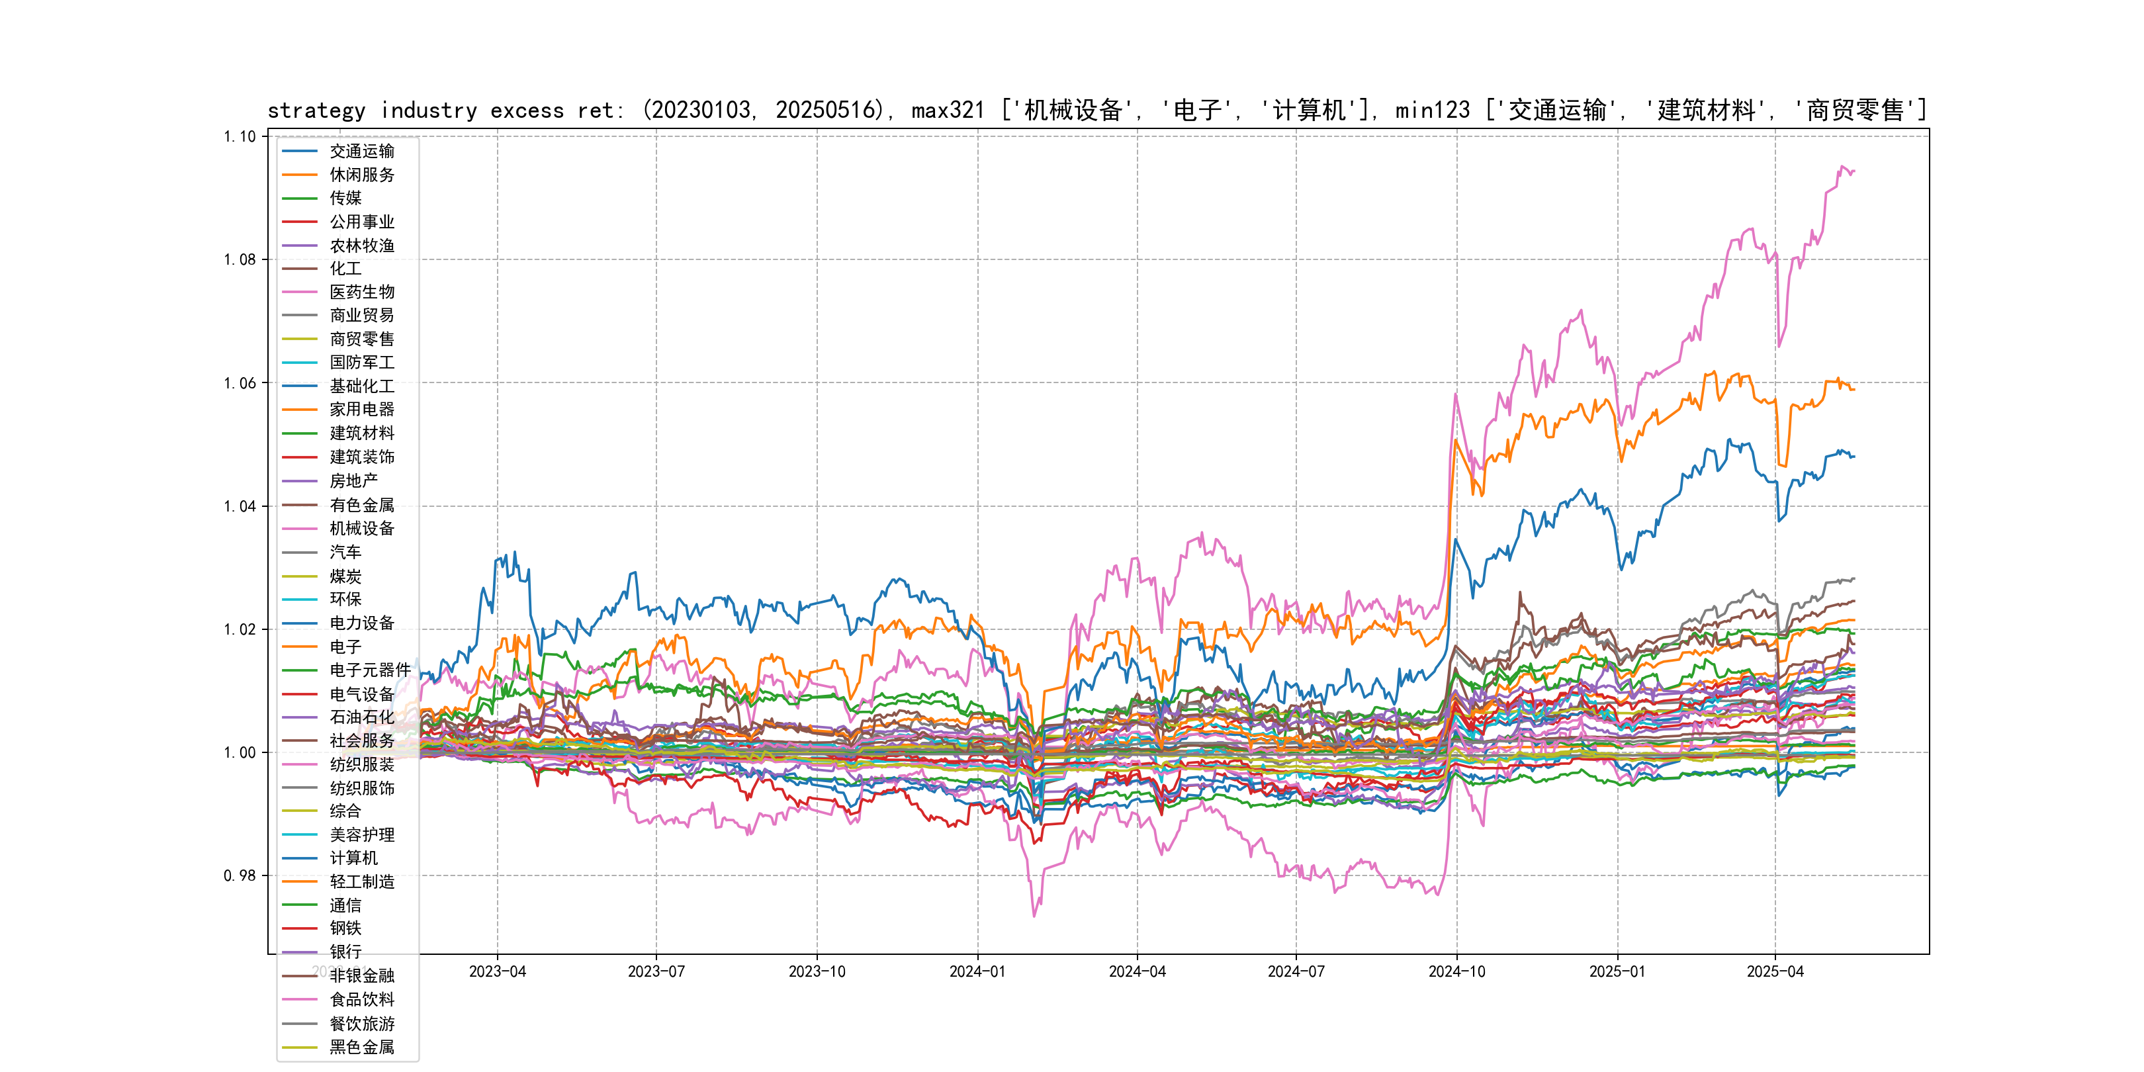Click the 轻工制造 legend label
Viewport: 2144px width, 1072px height.
pos(361,881)
